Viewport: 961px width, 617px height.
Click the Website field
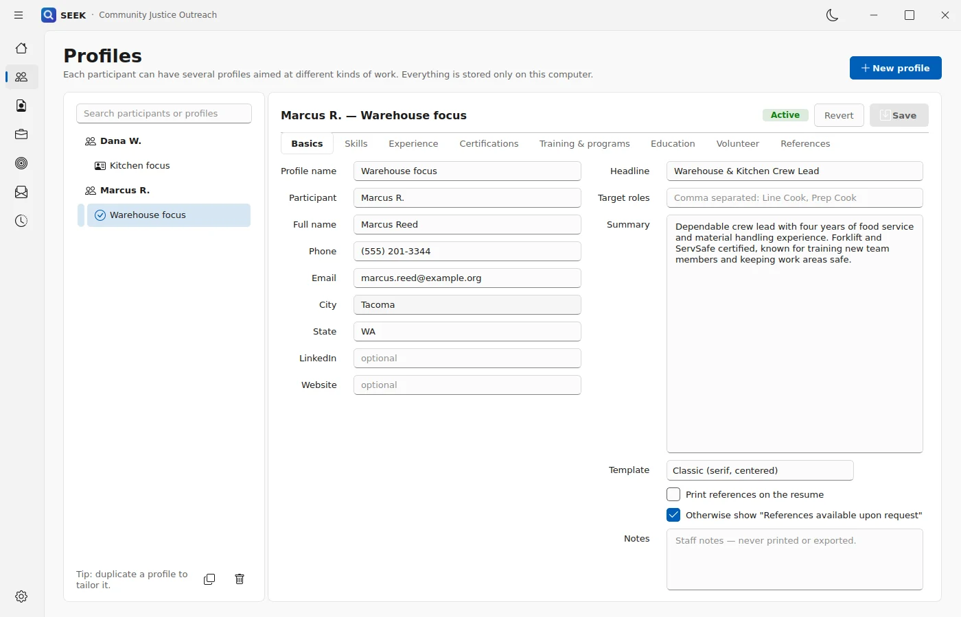click(467, 385)
